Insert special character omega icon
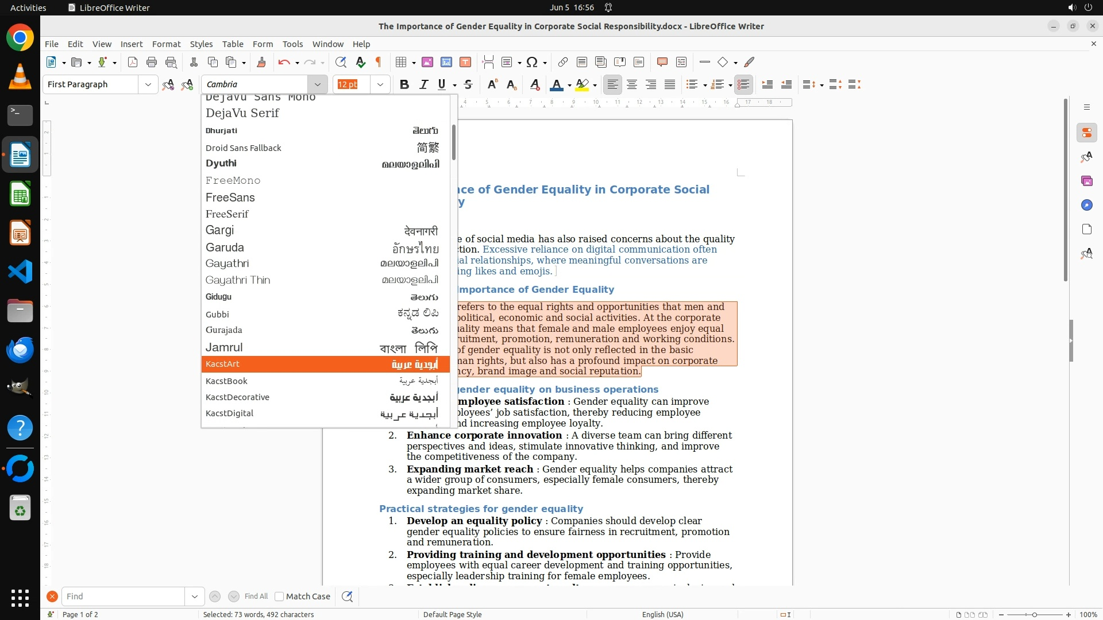The image size is (1103, 620). tap(532, 62)
